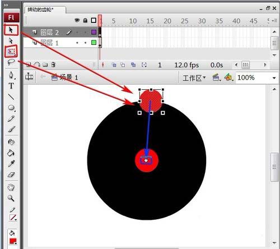Toggle 图层 1 green outline square
Viewport: 280px width, 249px height.
pos(94,43)
